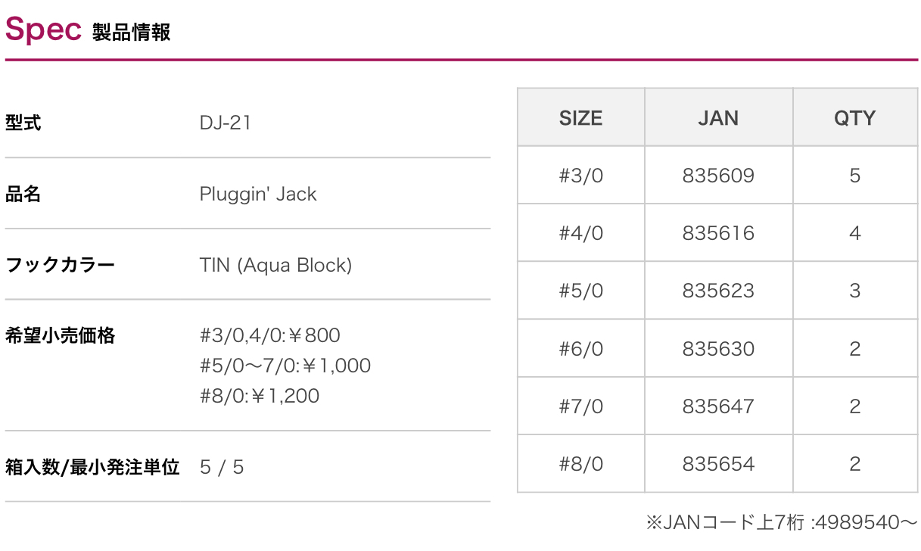Select the #4/0 size cell
The height and width of the screenshot is (551, 921).
click(x=580, y=233)
